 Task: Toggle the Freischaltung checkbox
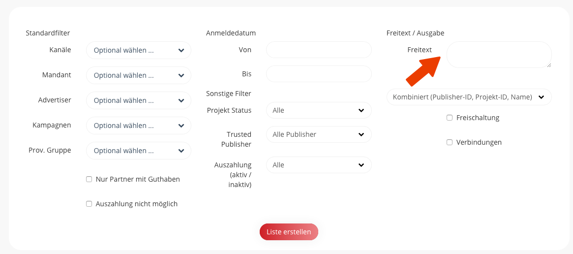tap(450, 118)
